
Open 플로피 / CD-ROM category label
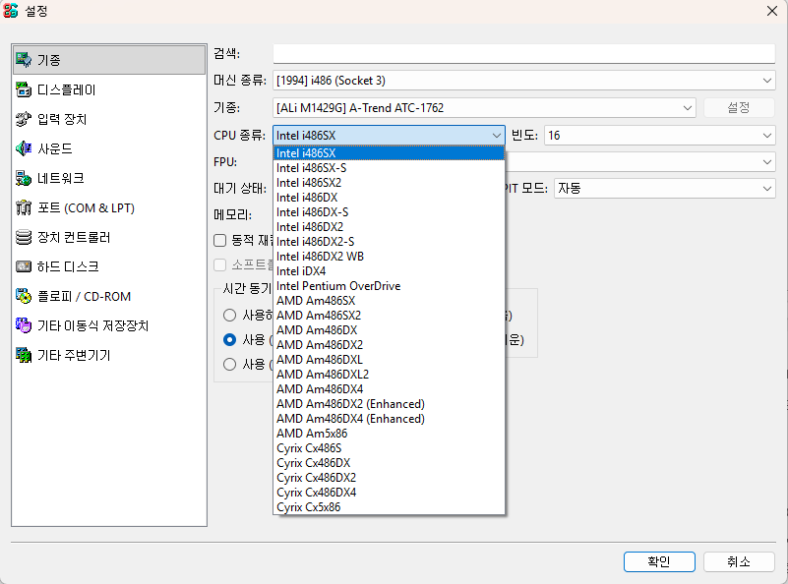(84, 296)
